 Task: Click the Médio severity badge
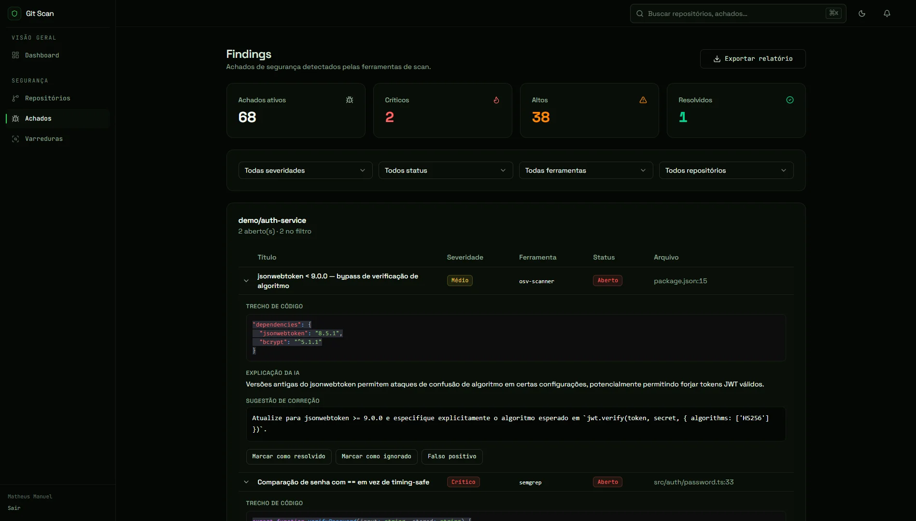(x=460, y=281)
